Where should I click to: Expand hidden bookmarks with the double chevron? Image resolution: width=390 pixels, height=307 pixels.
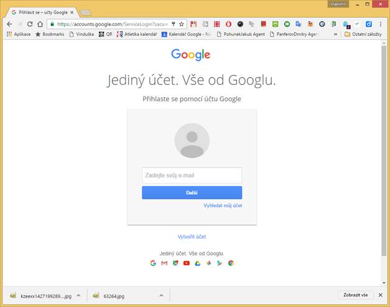(335, 34)
